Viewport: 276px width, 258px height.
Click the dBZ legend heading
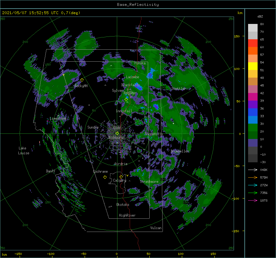tap(260, 16)
